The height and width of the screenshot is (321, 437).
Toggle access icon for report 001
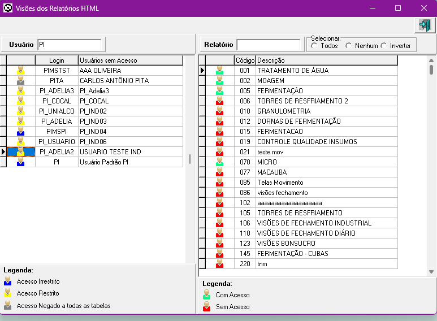(219, 70)
